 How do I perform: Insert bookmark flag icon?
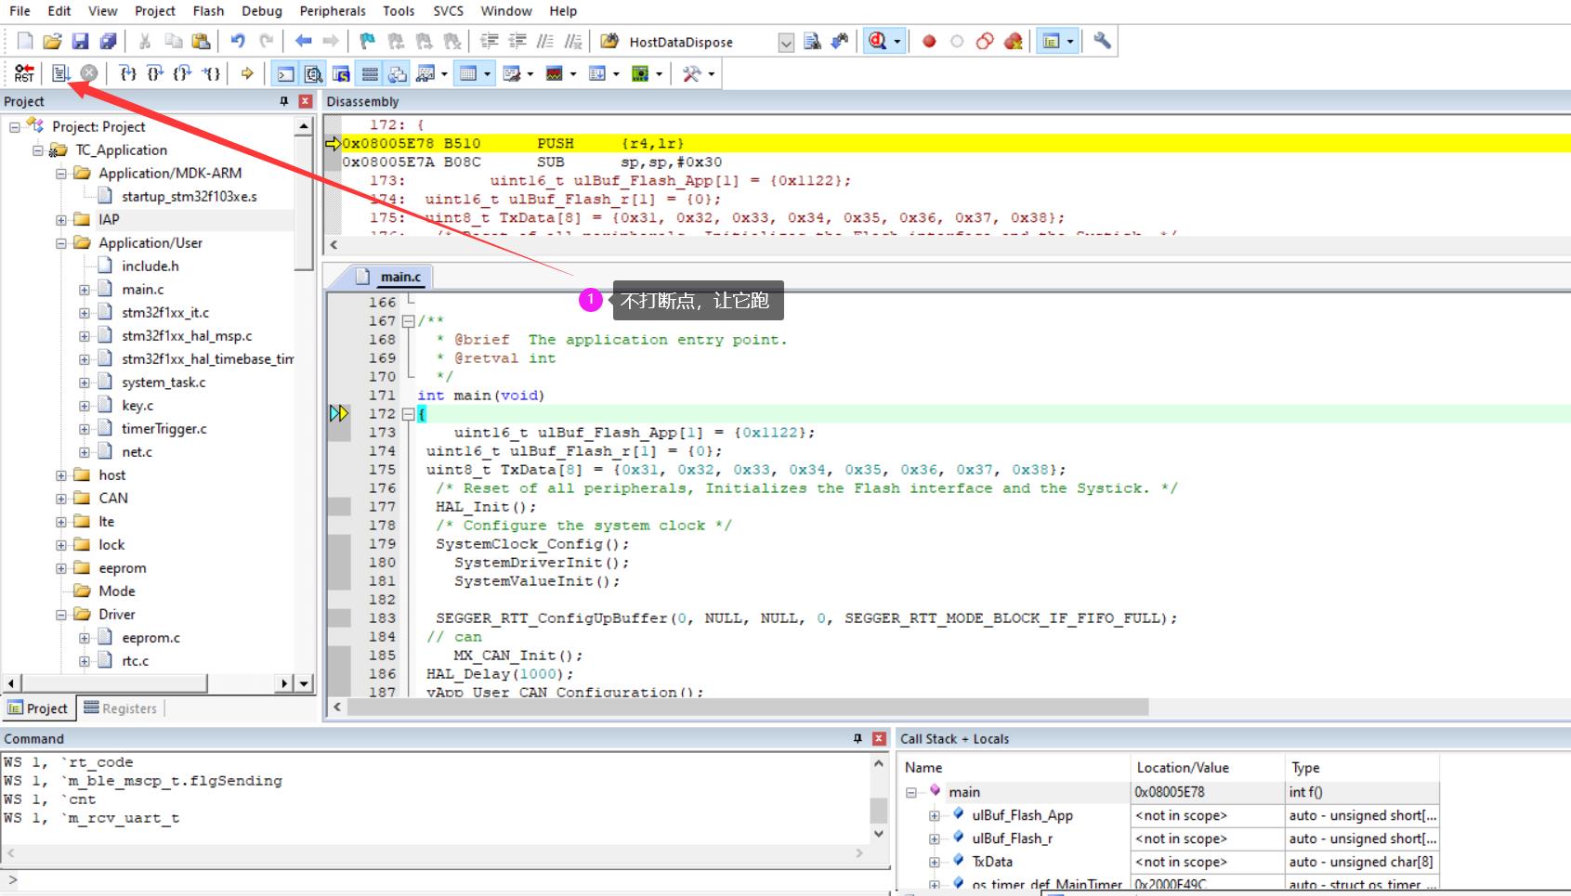368,41
